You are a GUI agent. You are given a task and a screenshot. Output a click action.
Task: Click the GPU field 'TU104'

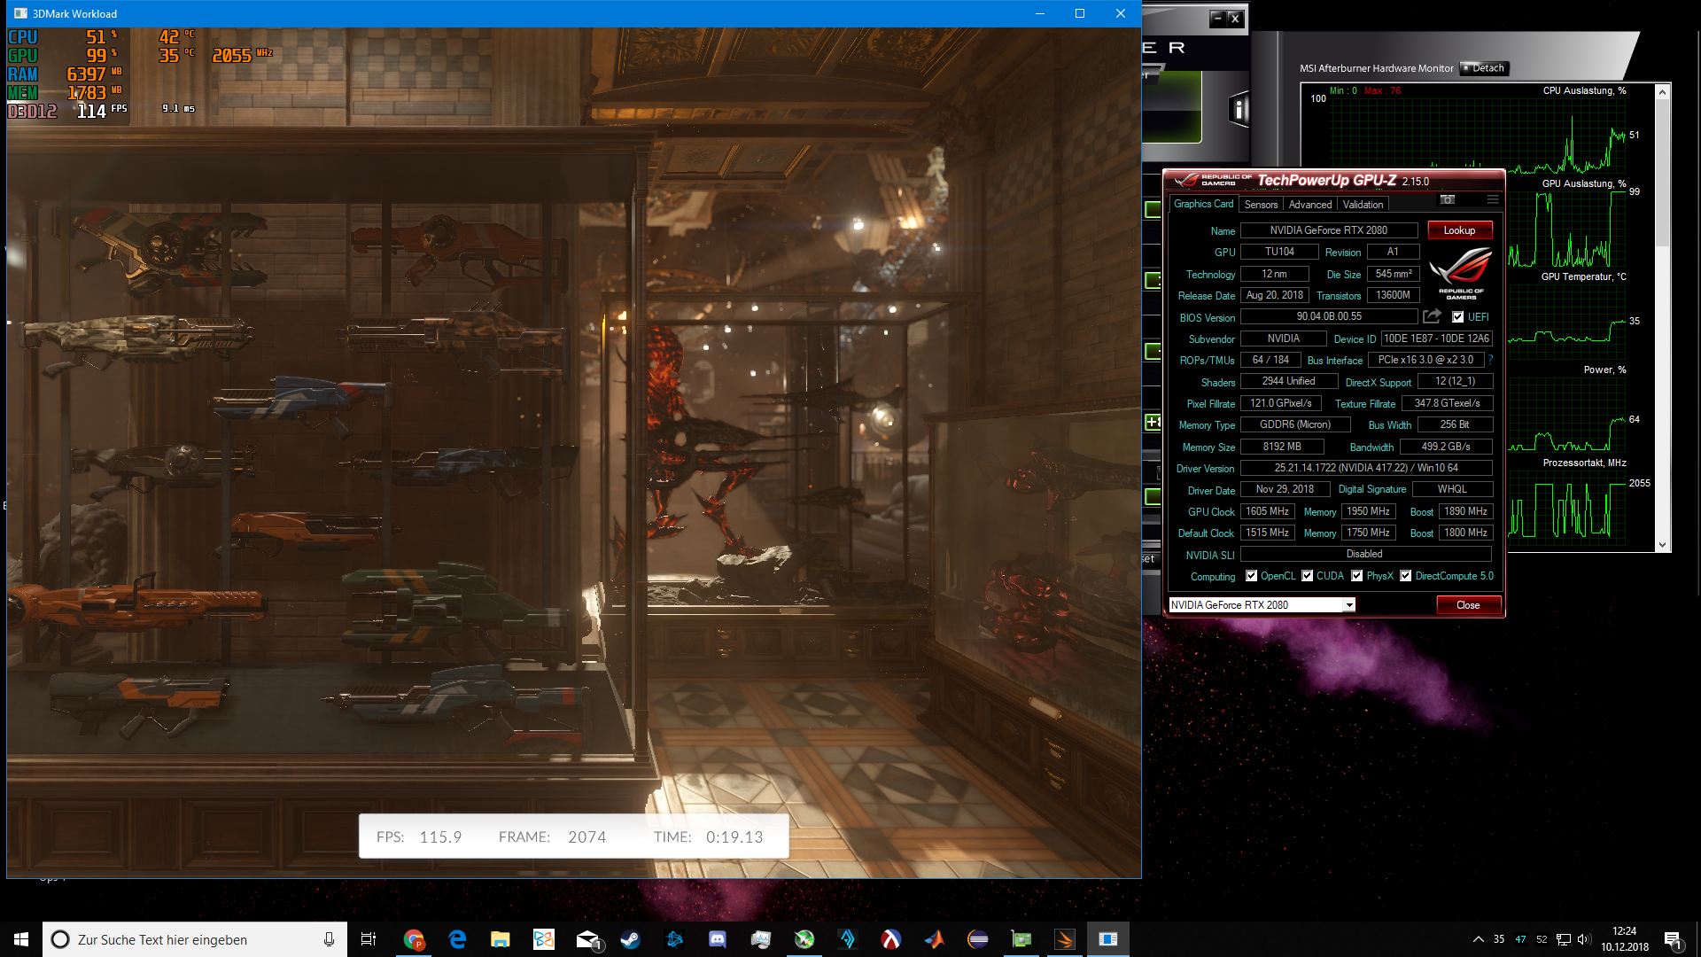[1279, 252]
